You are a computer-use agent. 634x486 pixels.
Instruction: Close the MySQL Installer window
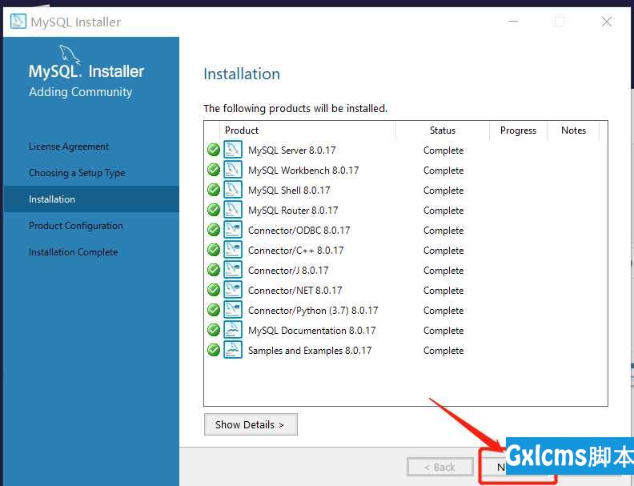tap(607, 22)
